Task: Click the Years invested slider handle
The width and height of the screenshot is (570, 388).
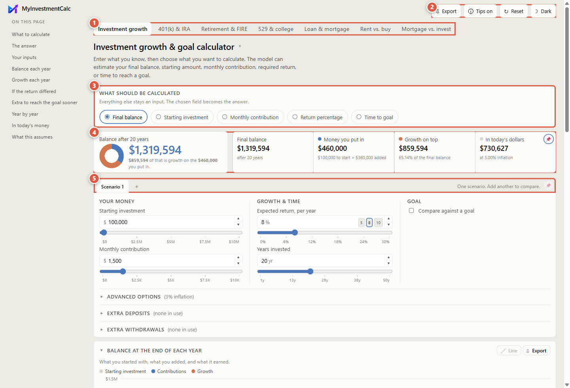Action: [x=310, y=271]
